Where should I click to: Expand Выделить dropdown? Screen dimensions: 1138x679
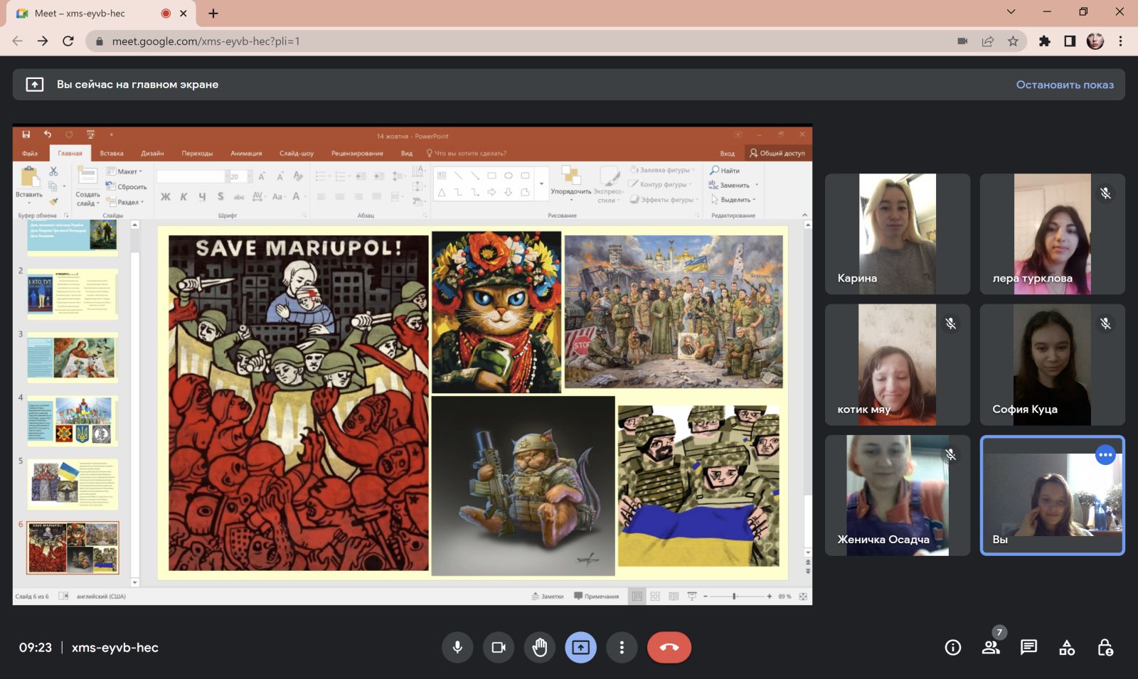[x=733, y=200]
